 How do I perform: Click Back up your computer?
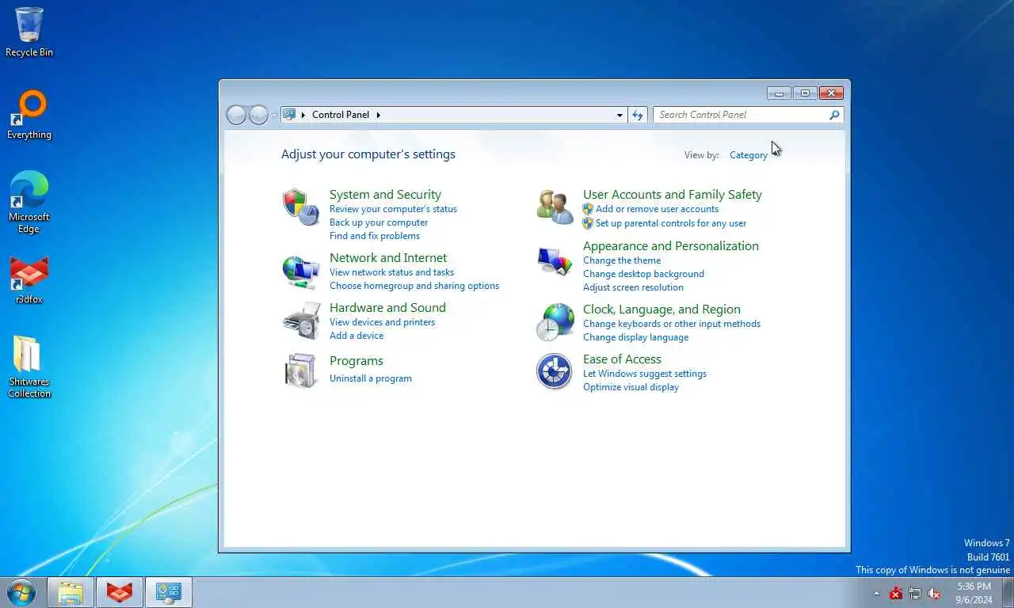click(379, 222)
